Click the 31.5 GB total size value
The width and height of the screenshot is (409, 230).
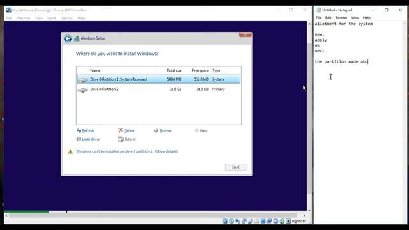coord(176,89)
